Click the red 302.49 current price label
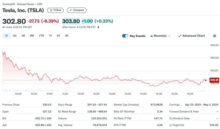This screenshot has height=129, width=220. click(x=214, y=80)
